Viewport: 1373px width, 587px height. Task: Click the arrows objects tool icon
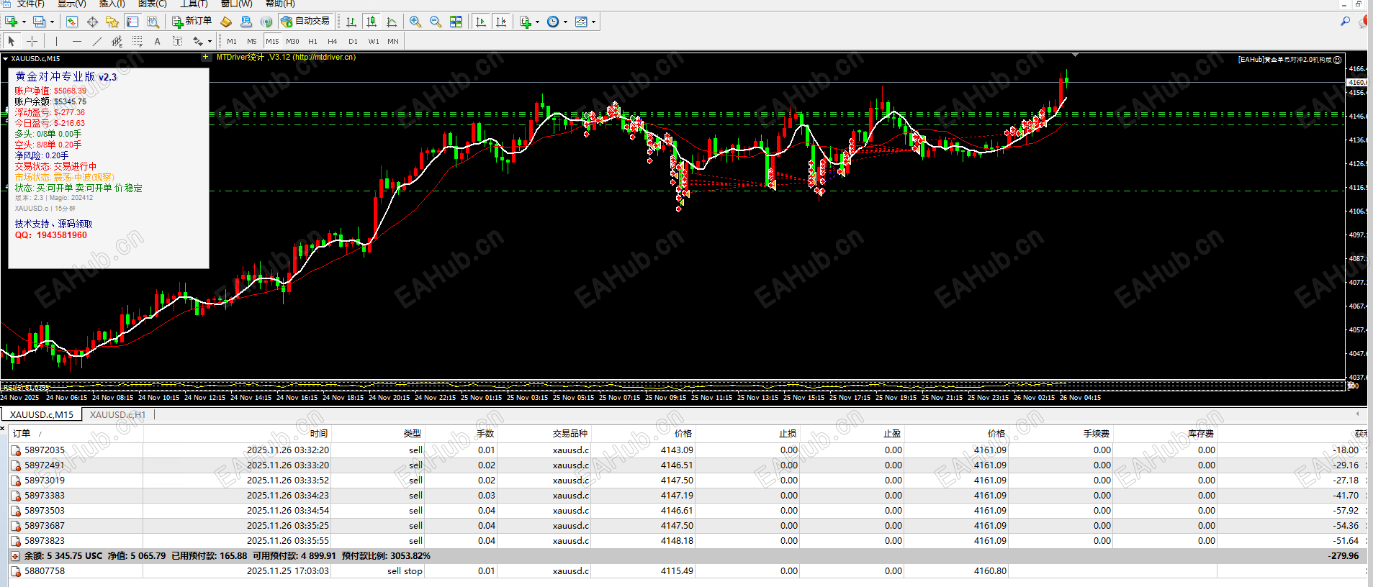tap(197, 41)
